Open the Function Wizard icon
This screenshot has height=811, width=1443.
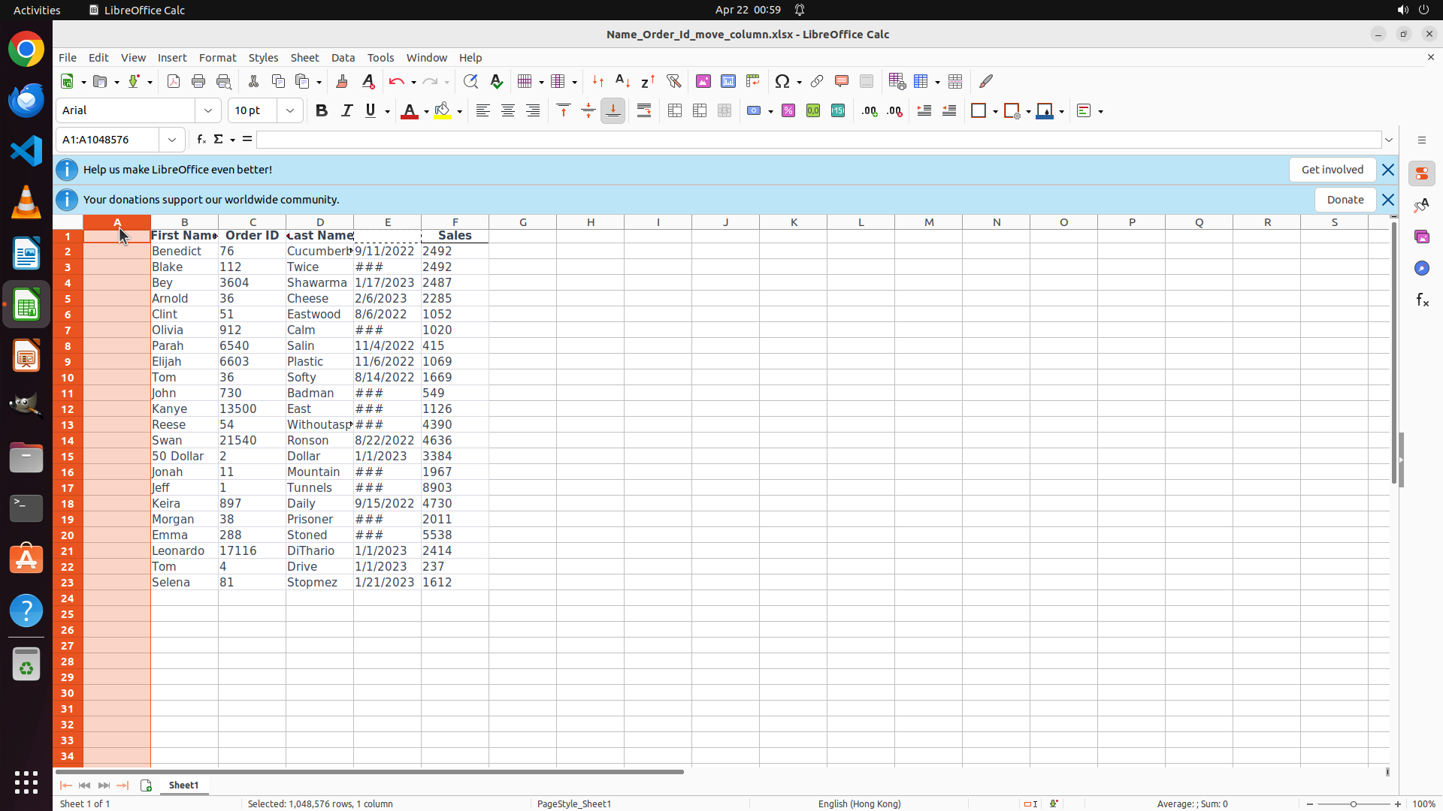(201, 140)
